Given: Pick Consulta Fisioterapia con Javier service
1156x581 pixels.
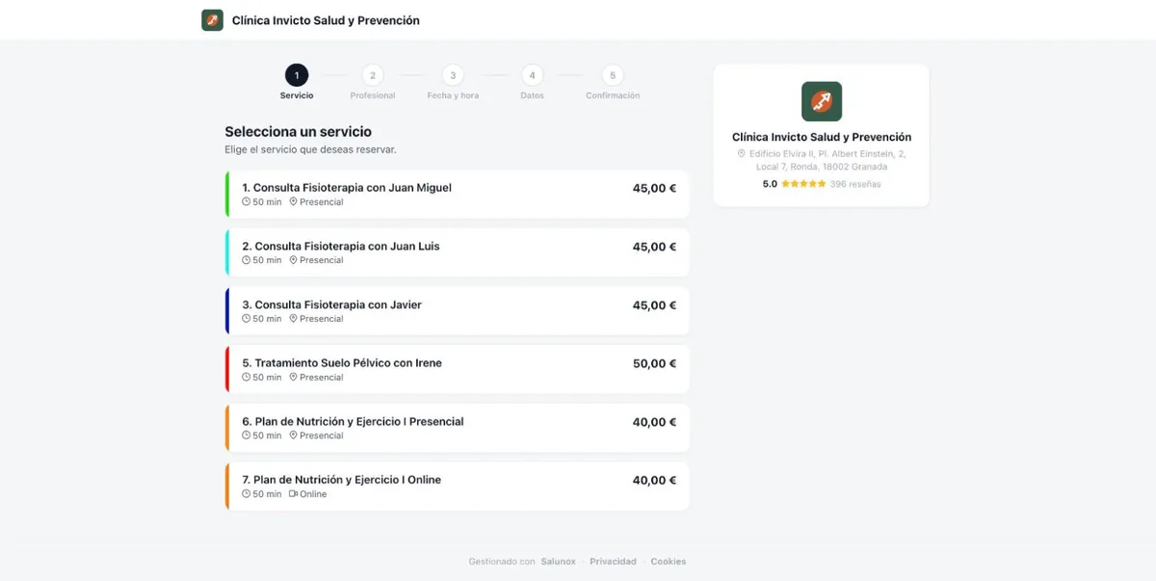Looking at the screenshot, I should 458,311.
